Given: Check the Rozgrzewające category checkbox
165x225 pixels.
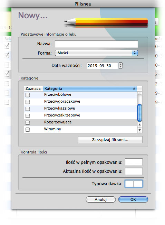Looking at the screenshot, I should pos(28,122).
